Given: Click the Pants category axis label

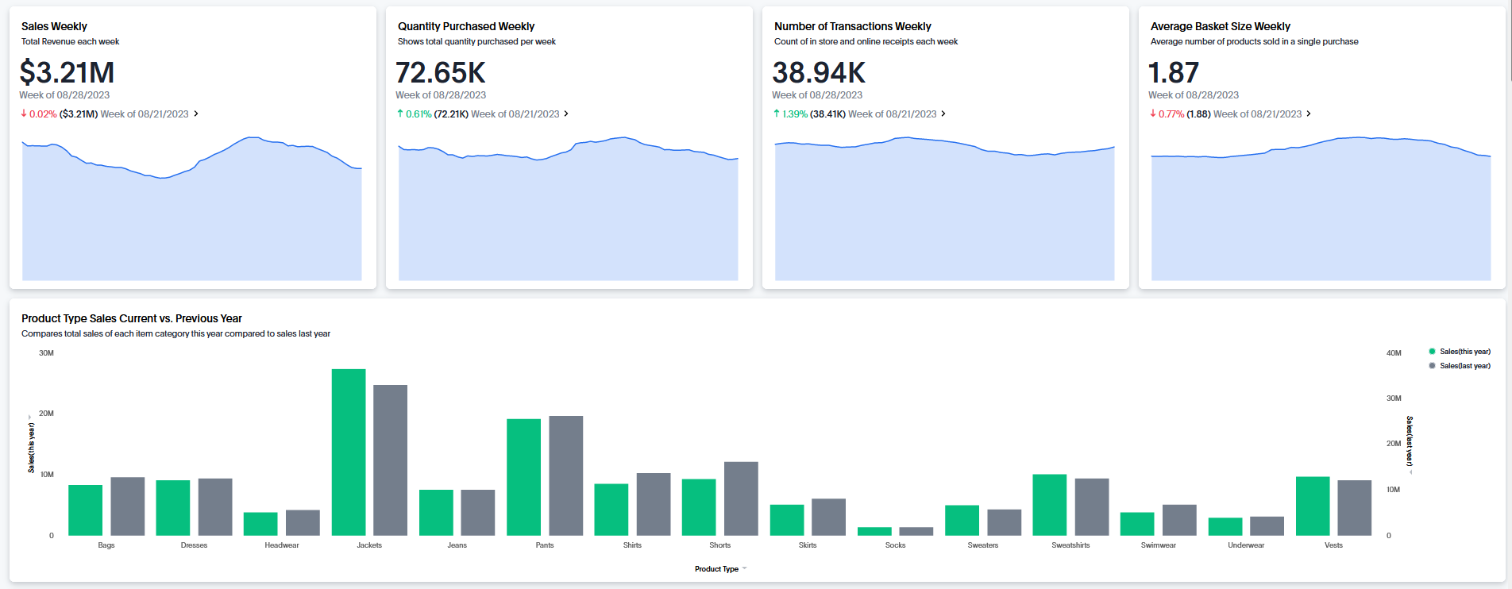Looking at the screenshot, I should coord(545,545).
